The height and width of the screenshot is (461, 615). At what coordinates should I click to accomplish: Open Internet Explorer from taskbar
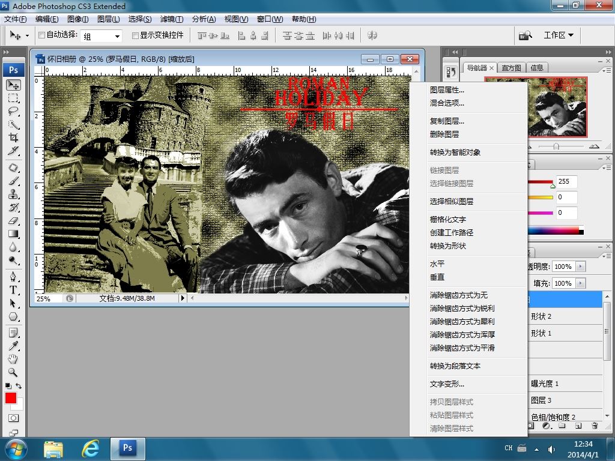[90, 448]
